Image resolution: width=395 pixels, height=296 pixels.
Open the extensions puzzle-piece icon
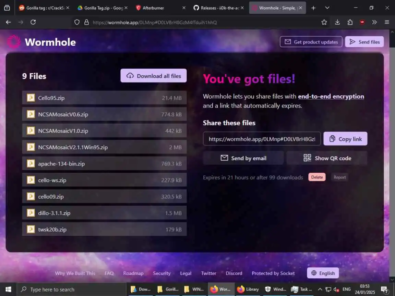(x=350, y=22)
